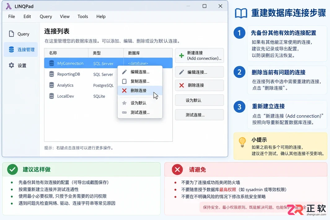Choose 删除连接 from the context menu
The height and width of the screenshot is (220, 330).
(140, 90)
